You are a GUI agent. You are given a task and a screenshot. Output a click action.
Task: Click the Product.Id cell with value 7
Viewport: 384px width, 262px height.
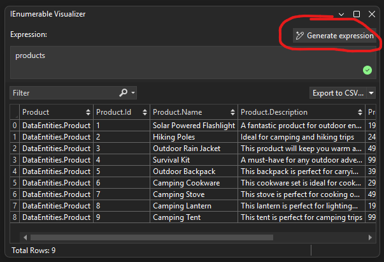(x=122, y=194)
